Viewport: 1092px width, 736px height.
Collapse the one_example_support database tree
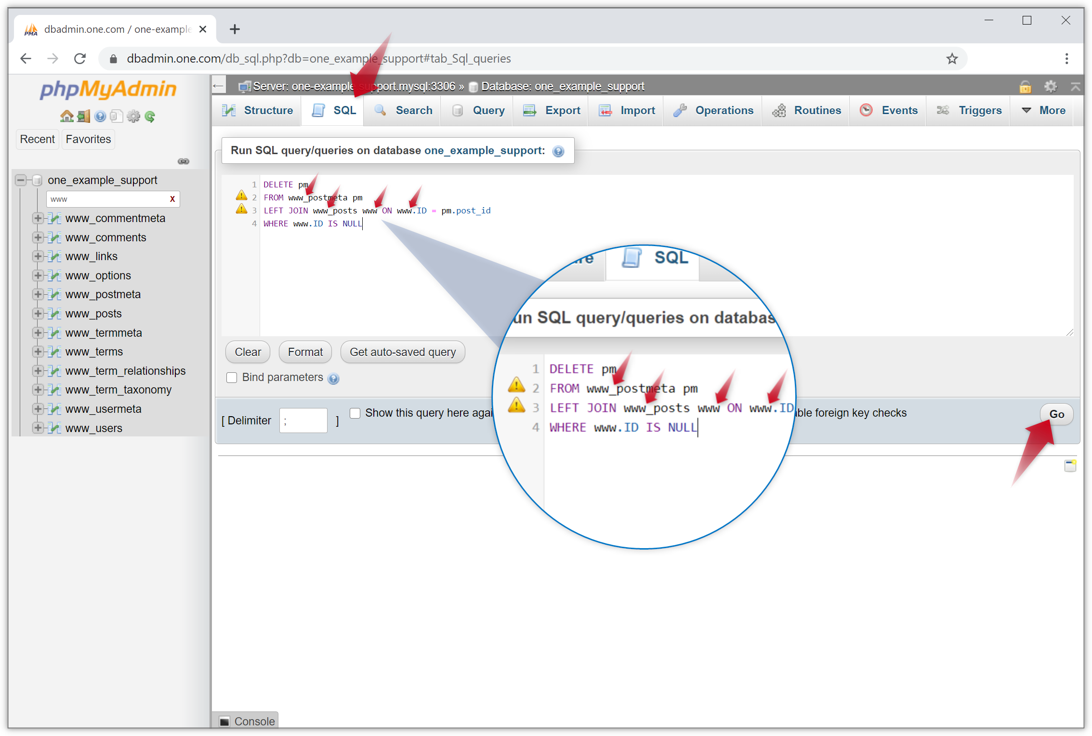[x=21, y=180]
